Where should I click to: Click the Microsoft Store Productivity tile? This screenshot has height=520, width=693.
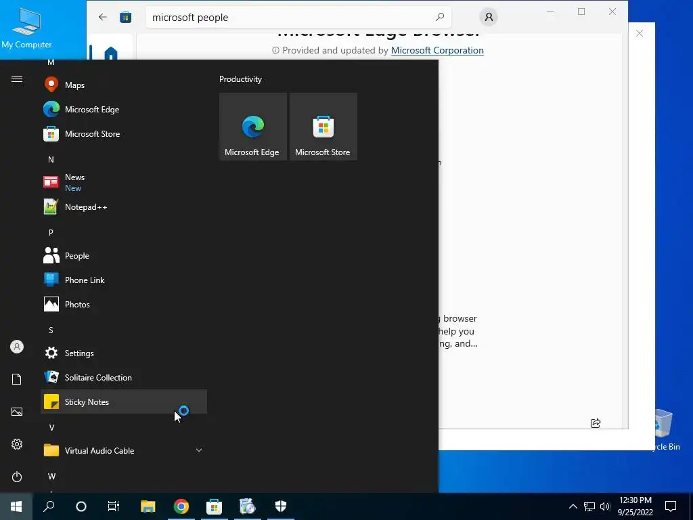323,127
